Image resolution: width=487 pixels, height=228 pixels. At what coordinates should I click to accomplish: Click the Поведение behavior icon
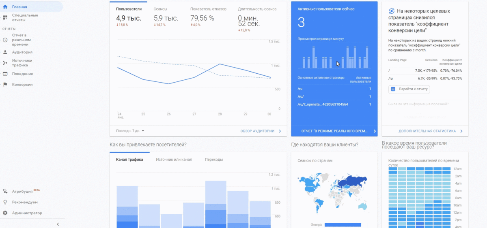5,74
